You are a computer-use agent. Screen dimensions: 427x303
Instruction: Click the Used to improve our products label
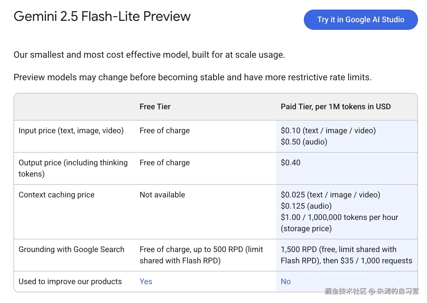point(70,282)
